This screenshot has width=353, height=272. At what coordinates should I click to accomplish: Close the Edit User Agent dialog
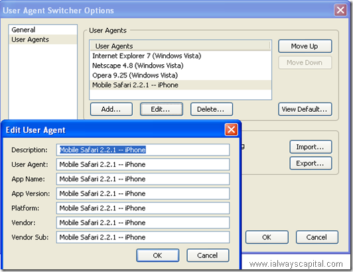tap(231, 130)
